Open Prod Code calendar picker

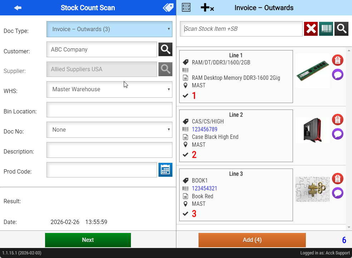pos(166,170)
